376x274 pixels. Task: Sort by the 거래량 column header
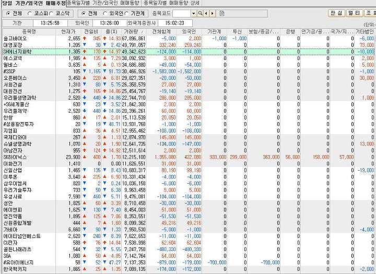pos(134,32)
